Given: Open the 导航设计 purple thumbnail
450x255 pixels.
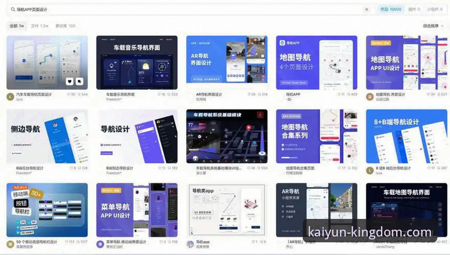Looking at the screenshot, I should click(137, 136).
